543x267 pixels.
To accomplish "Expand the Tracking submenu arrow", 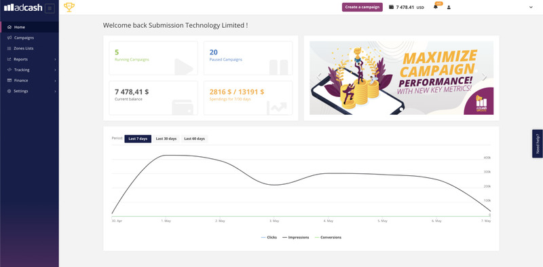I will tap(55, 70).
